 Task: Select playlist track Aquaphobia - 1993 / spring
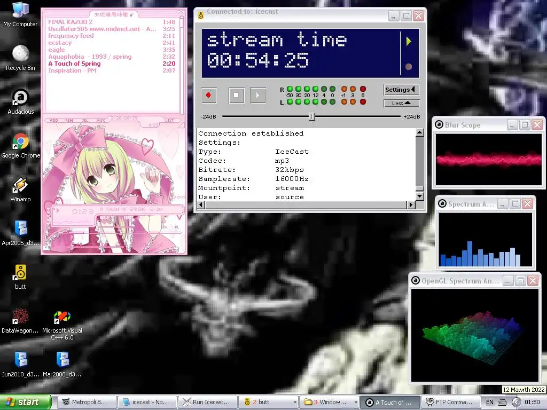pos(112,57)
